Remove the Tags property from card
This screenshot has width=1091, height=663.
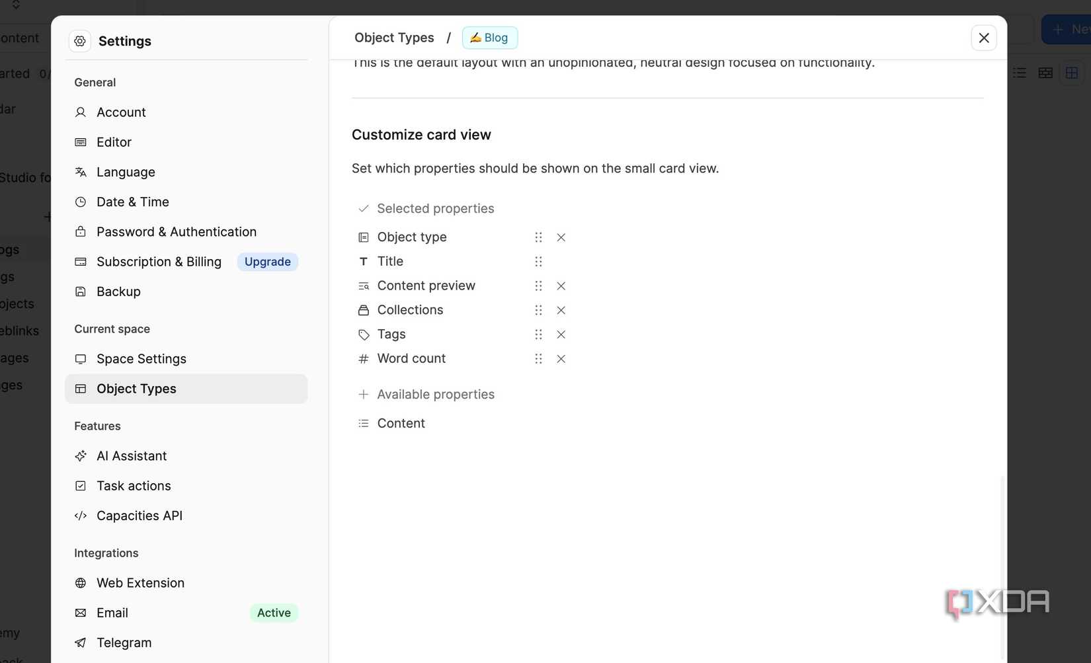[x=561, y=334]
